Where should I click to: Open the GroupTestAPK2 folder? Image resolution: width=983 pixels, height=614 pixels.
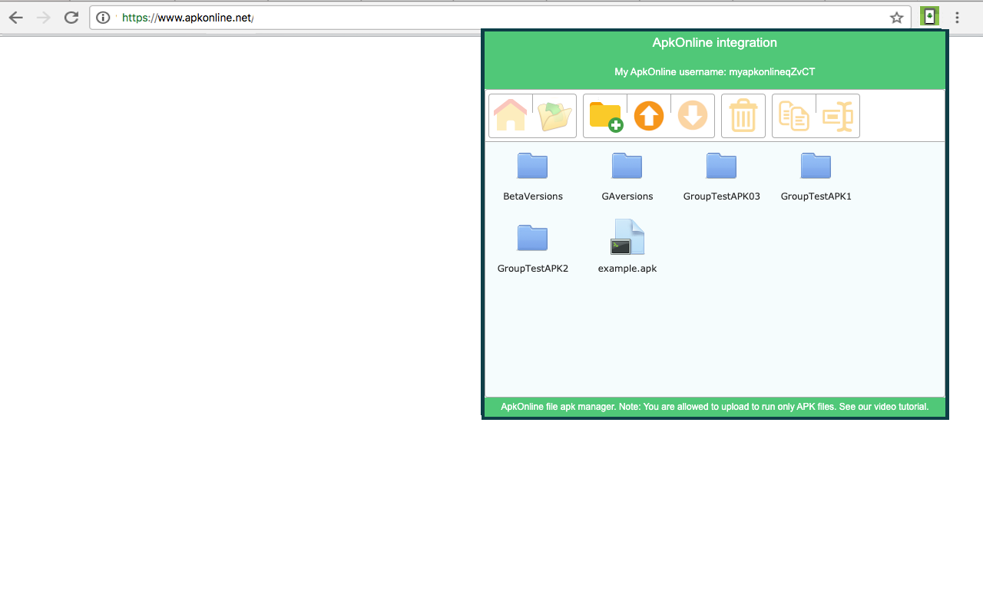(532, 238)
